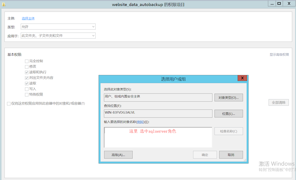Enable the 写入 permission checkbox
The width and height of the screenshot is (296, 180).
27,89
